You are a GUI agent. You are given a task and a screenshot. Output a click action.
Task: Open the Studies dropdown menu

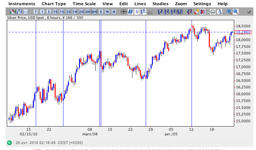pyautogui.click(x=160, y=4)
